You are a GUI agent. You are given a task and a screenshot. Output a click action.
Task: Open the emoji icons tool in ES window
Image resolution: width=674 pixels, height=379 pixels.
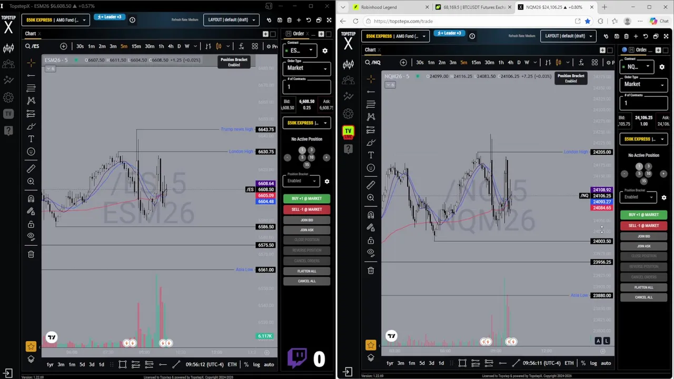coord(31,152)
